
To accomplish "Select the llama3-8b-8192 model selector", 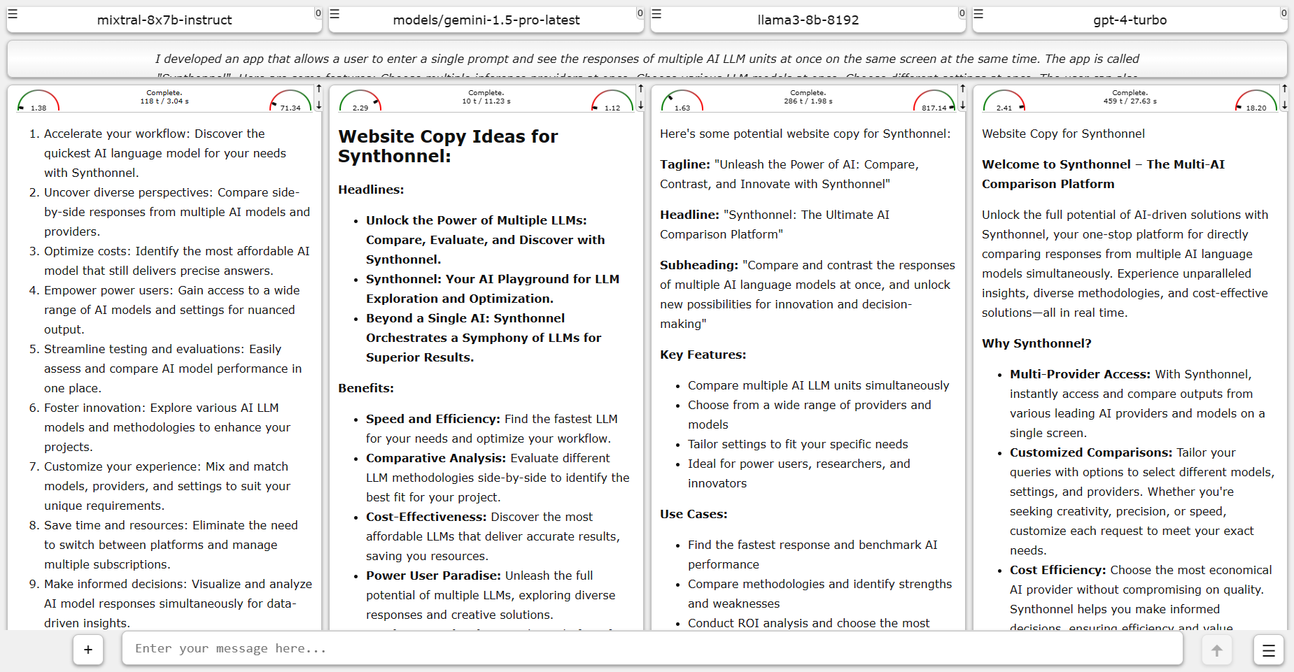I will click(808, 20).
